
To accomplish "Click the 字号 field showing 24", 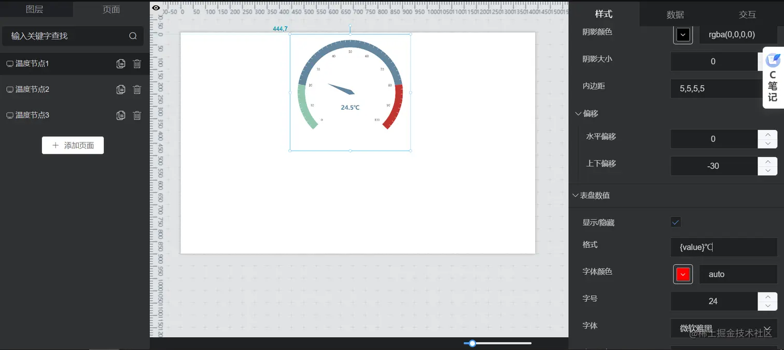I will (x=714, y=301).
